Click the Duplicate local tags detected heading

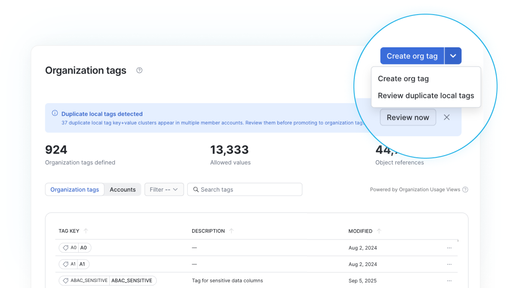[102, 114]
